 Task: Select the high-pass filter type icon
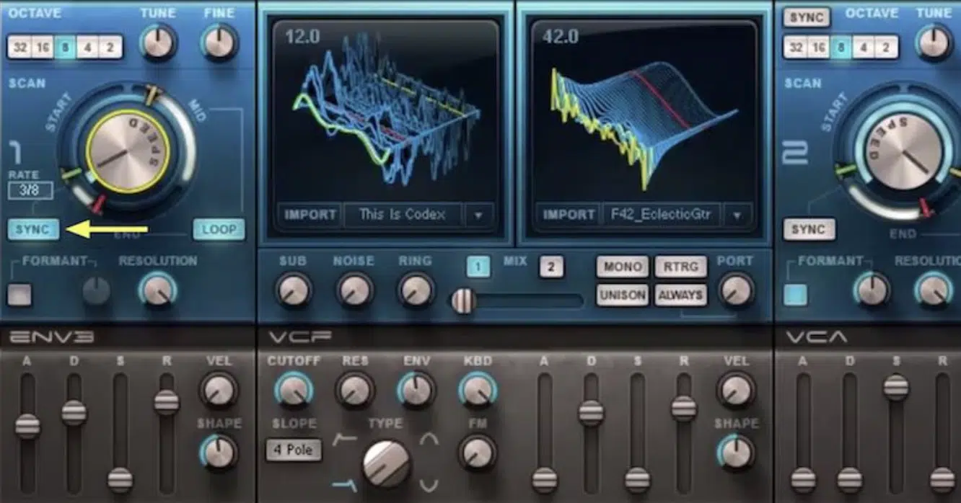(x=343, y=437)
